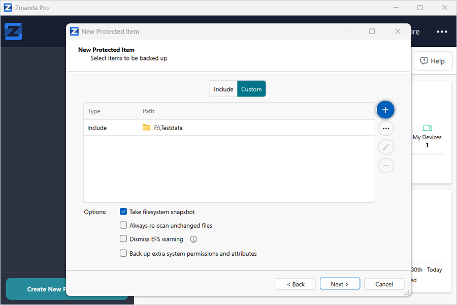
Task: Click the Zmanda logo in header
Action: pos(13,32)
